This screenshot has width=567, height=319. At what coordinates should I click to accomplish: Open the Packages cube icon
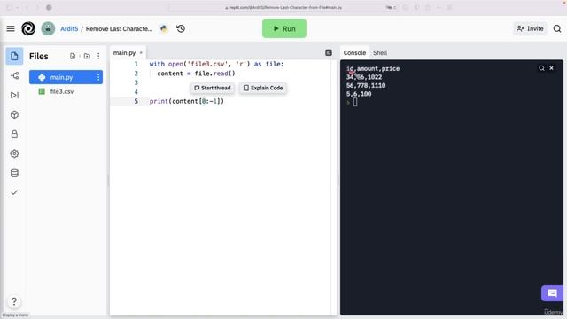pos(14,114)
